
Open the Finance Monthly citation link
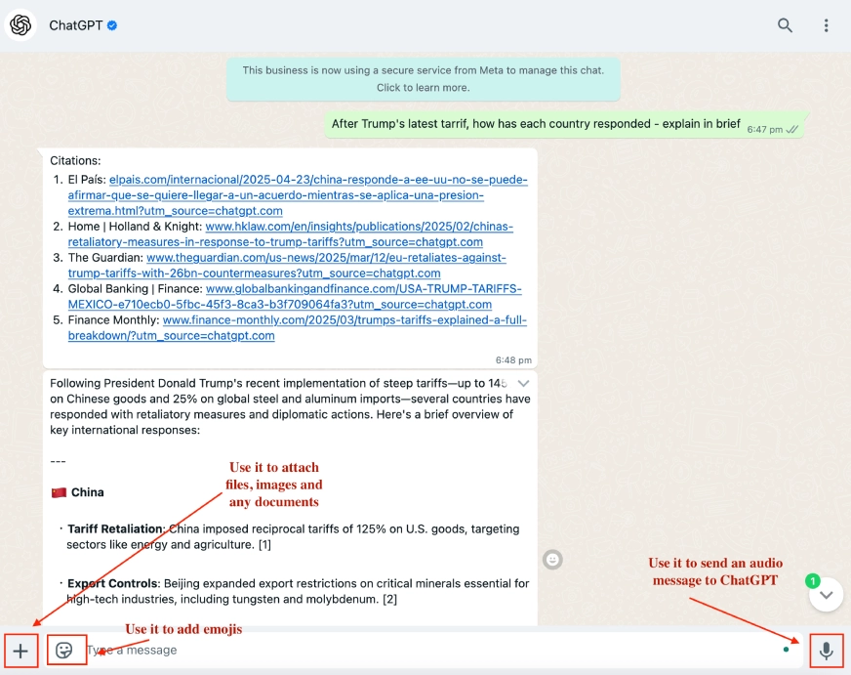[298, 327]
